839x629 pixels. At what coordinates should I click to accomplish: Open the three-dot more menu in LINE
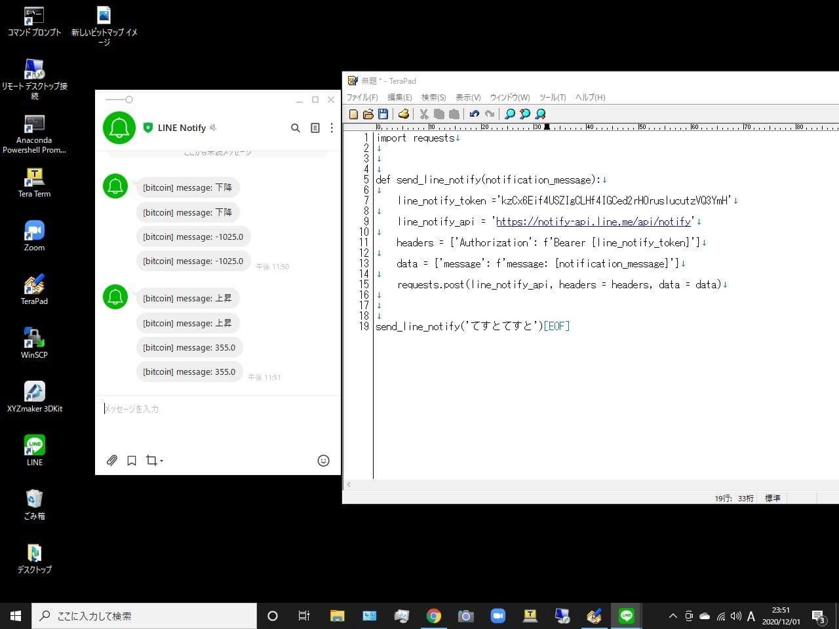pyautogui.click(x=332, y=128)
